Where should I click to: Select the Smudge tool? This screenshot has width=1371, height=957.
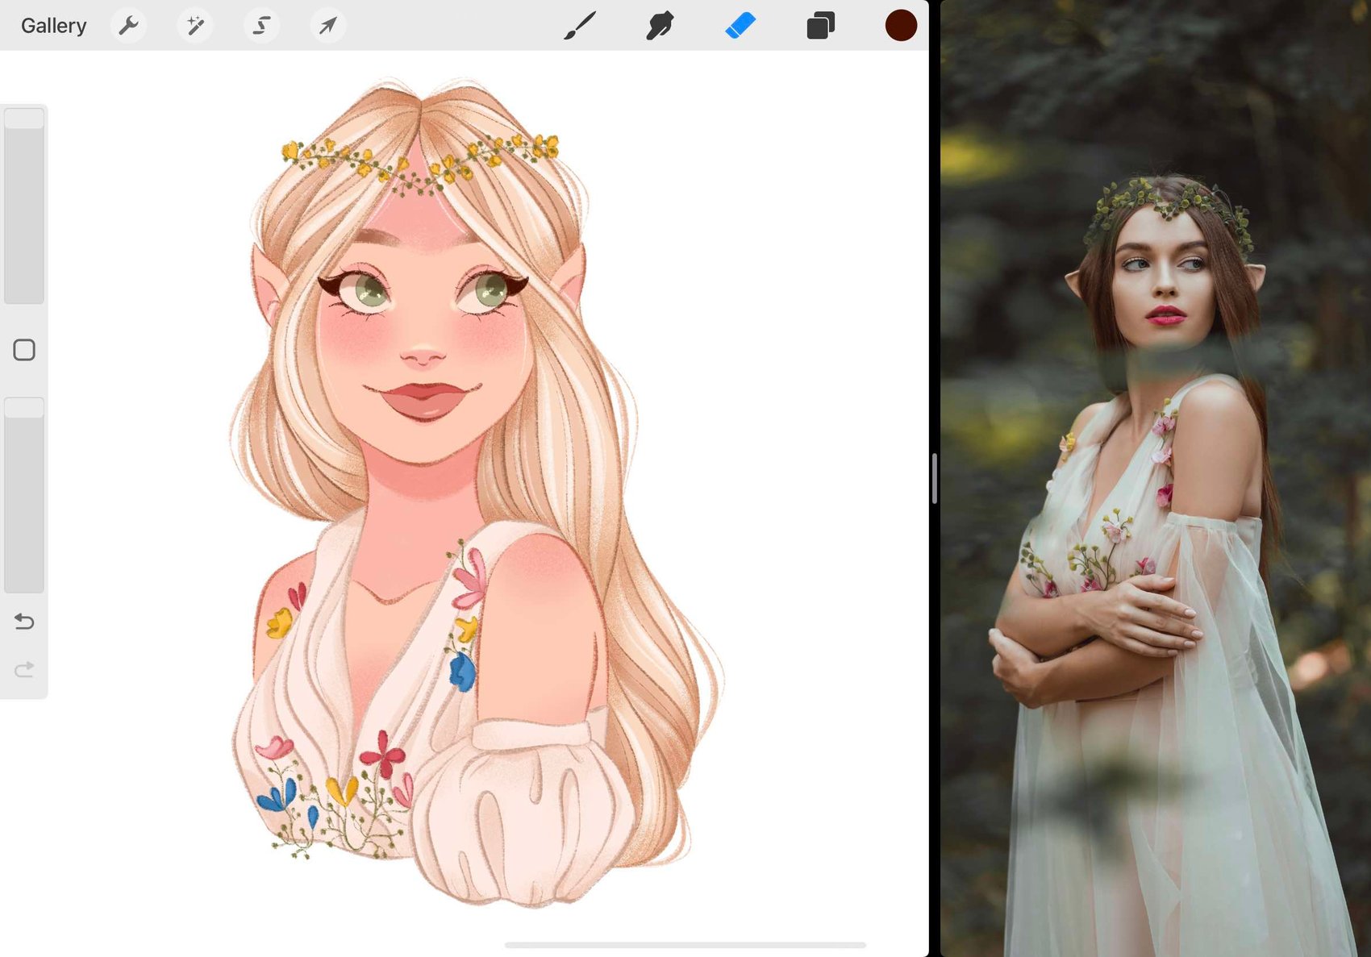[660, 25]
